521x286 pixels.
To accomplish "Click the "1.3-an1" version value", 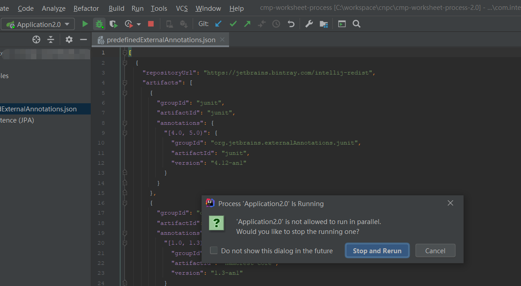I will 227,273.
